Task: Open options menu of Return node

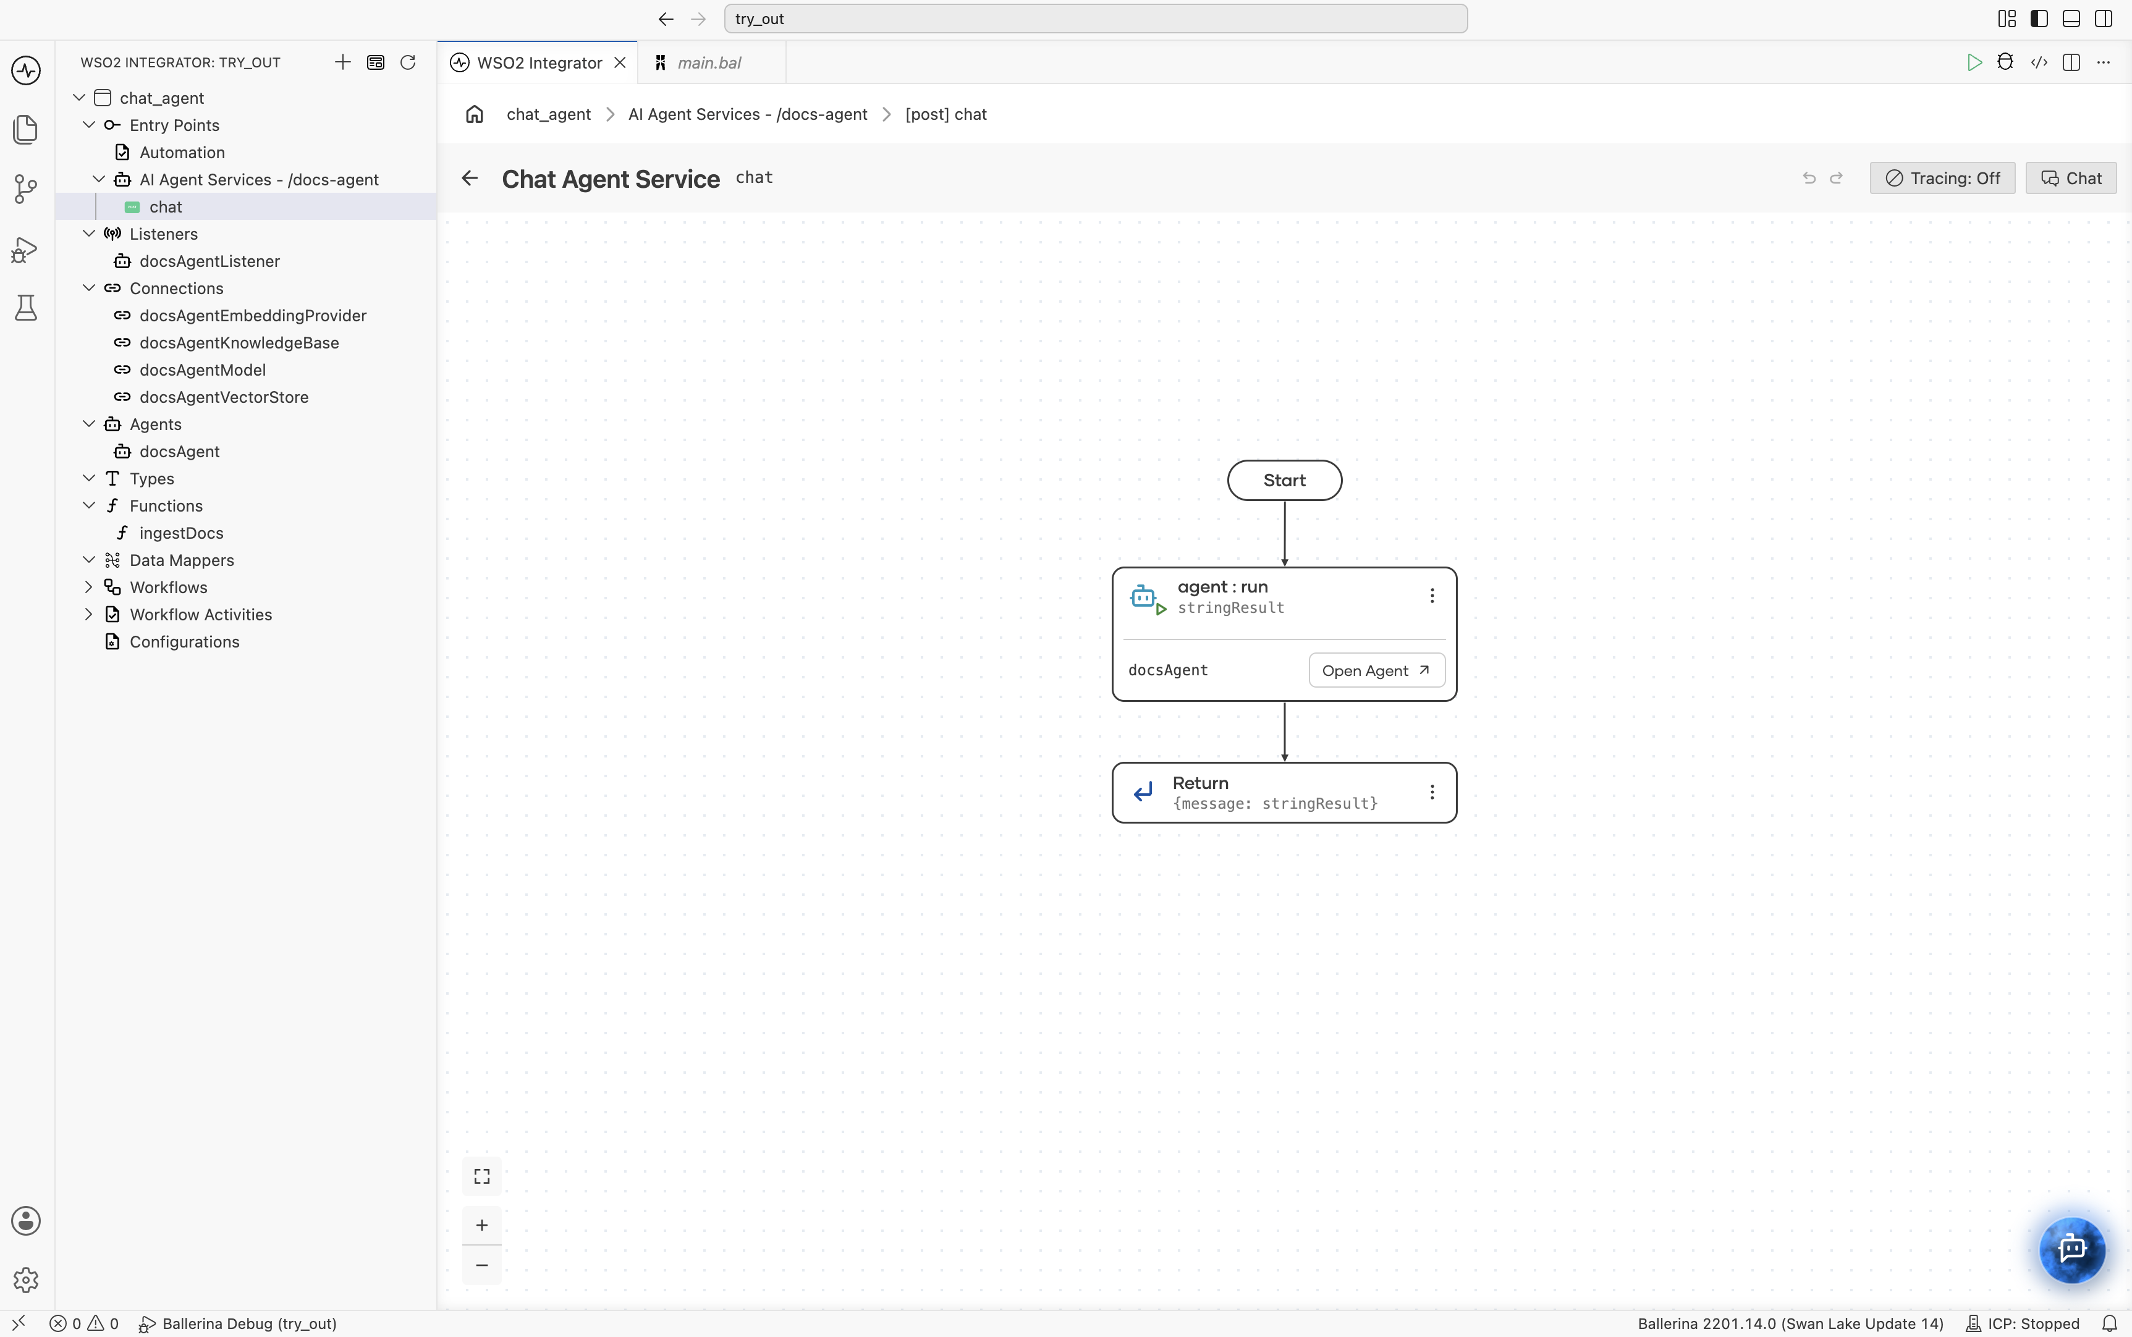Action: (x=1432, y=792)
